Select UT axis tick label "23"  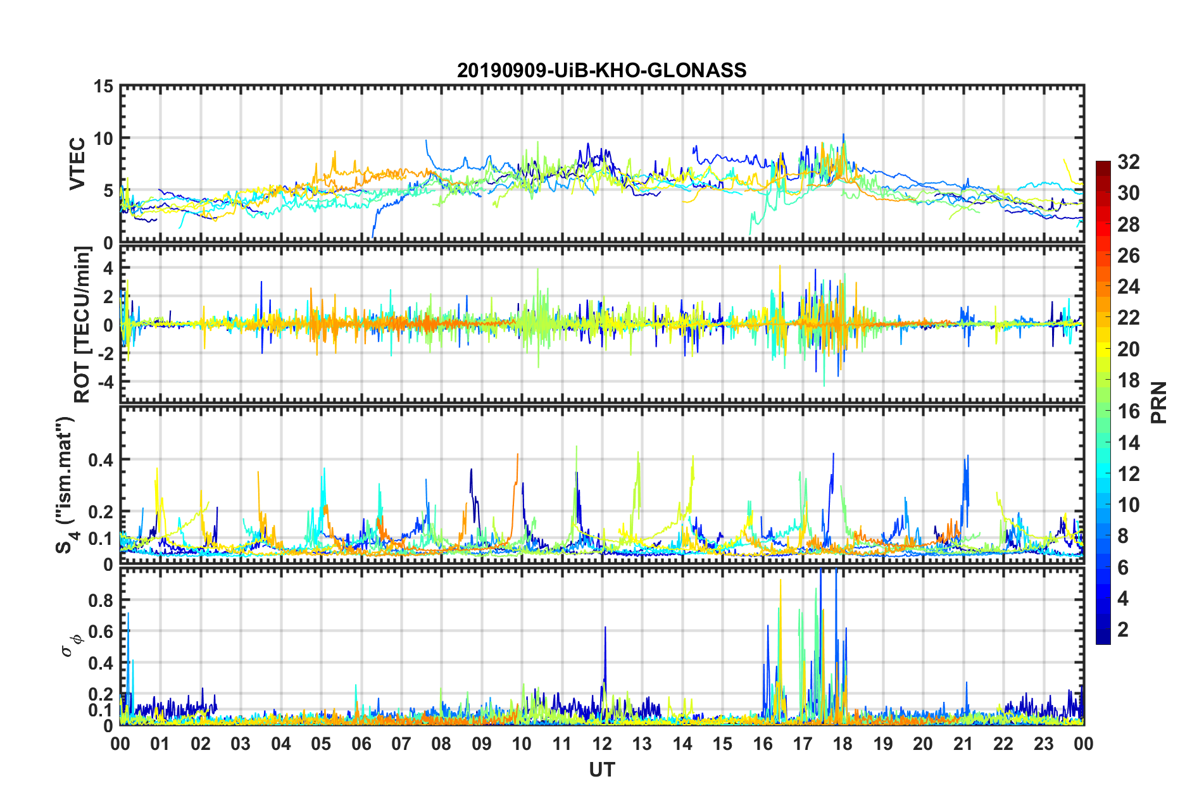click(1044, 744)
